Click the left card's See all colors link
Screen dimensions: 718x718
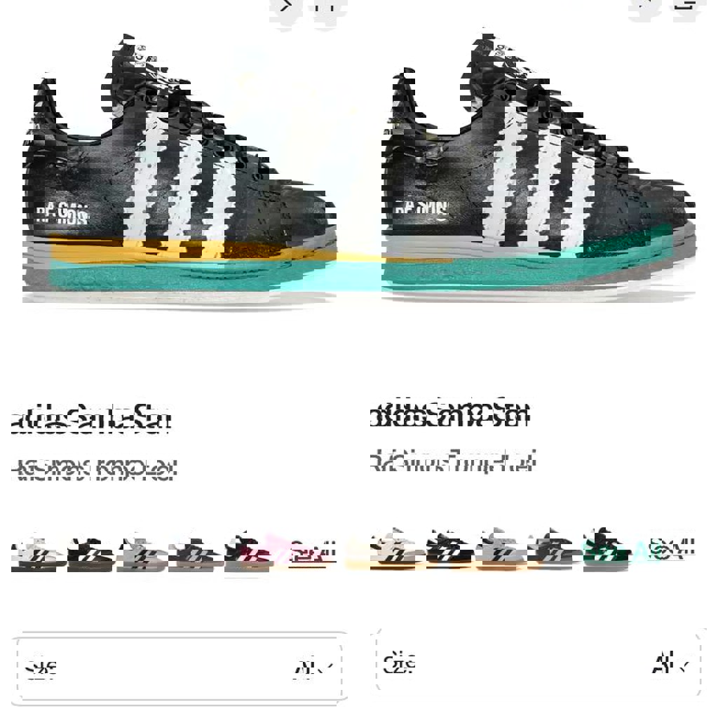pos(313,551)
